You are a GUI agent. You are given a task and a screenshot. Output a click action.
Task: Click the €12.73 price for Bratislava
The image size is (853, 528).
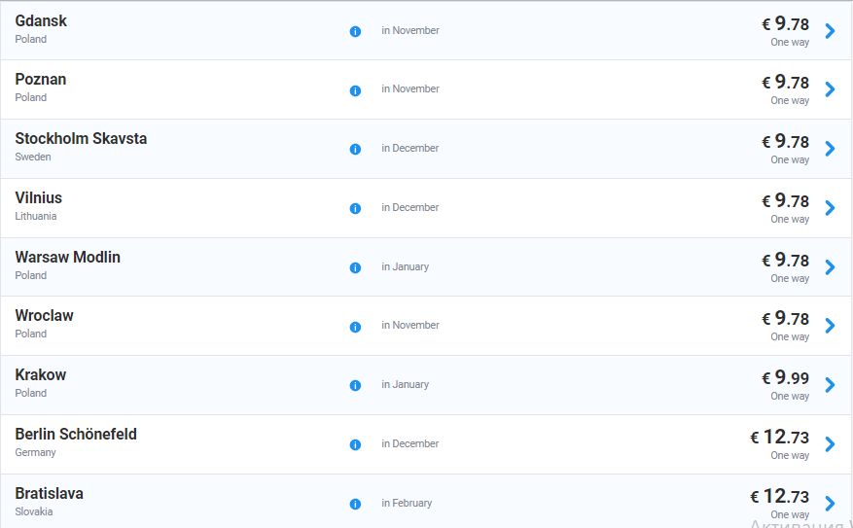[779, 496]
